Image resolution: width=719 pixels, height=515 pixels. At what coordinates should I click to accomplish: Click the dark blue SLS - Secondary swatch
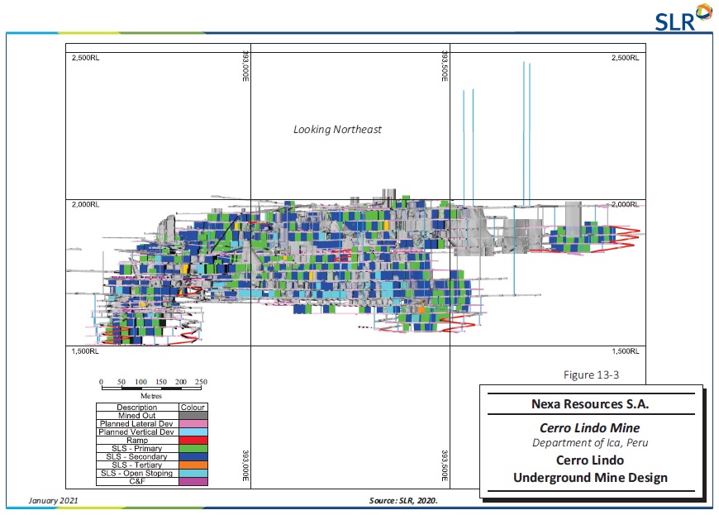192,457
